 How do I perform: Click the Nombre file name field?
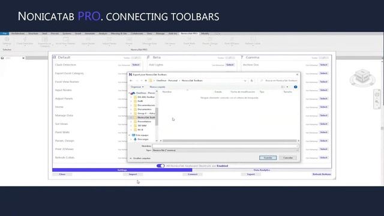[226, 146]
